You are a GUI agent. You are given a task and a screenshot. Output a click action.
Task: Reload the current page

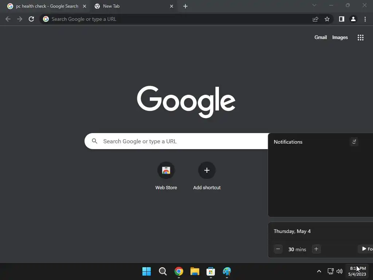click(x=31, y=19)
